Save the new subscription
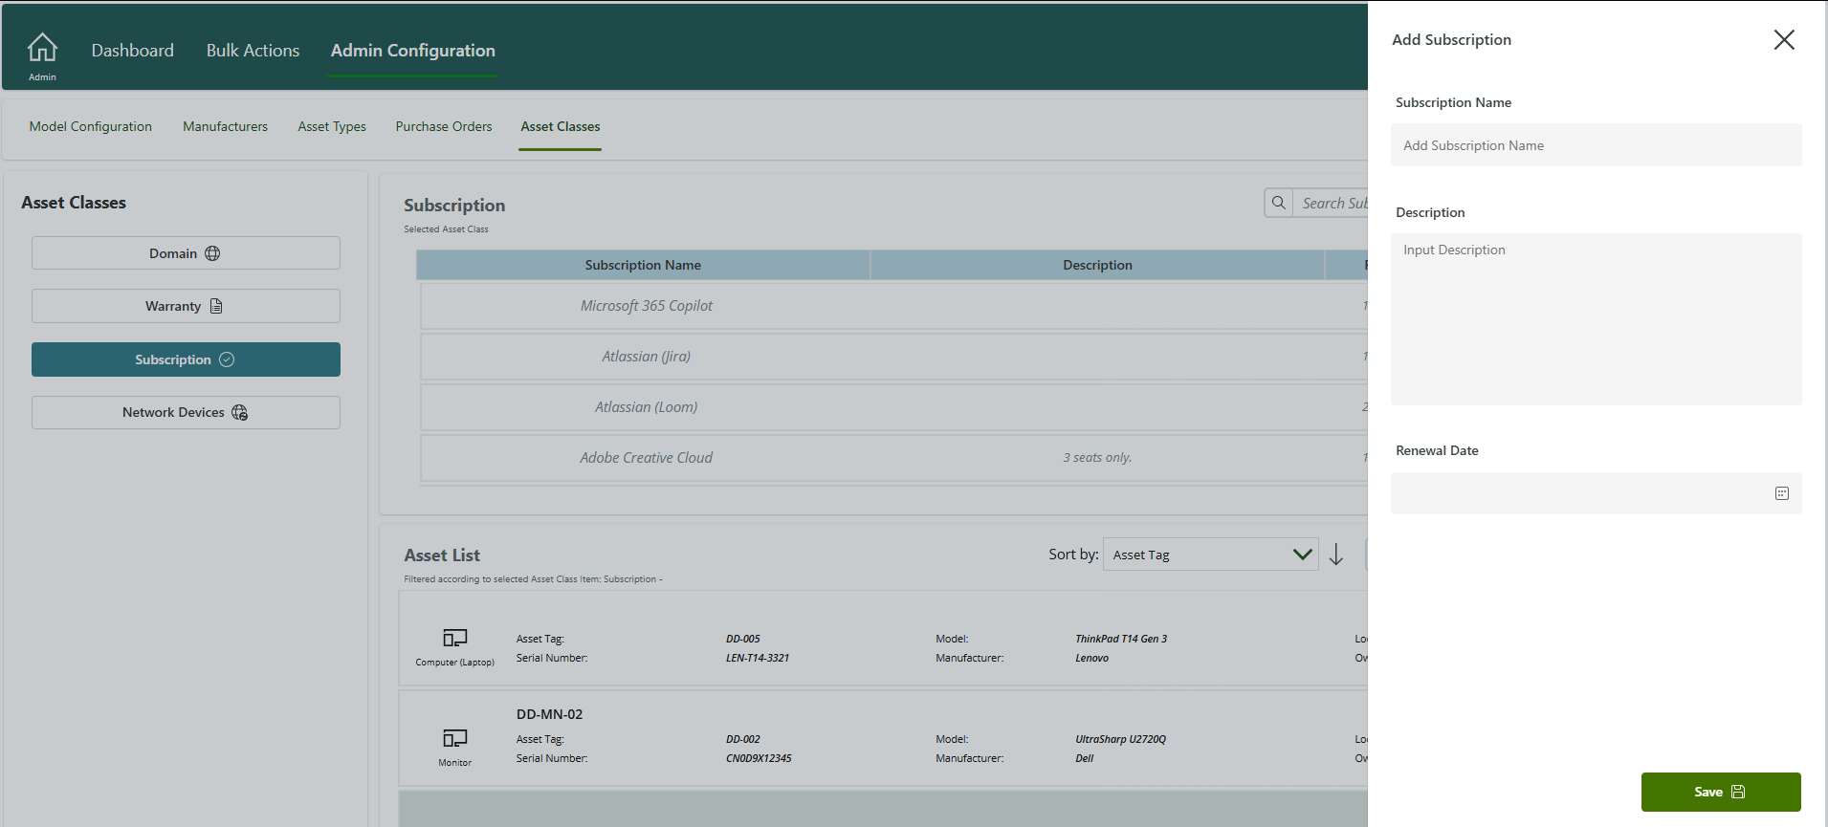Screen dimensions: 1828x827 tap(1720, 792)
